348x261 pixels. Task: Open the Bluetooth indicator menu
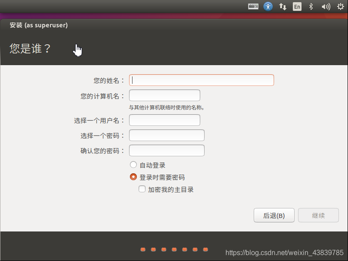click(x=311, y=7)
